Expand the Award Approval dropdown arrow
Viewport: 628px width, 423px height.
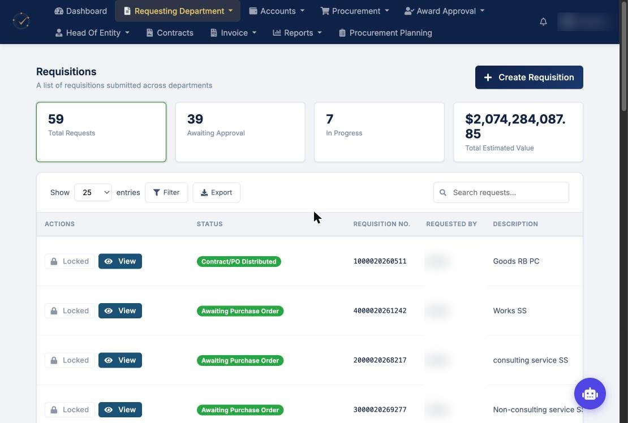coord(482,11)
